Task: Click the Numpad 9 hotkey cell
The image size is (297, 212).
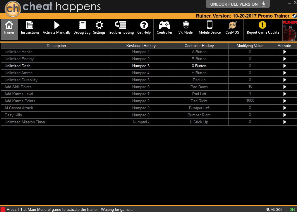Action: [x=141, y=108]
